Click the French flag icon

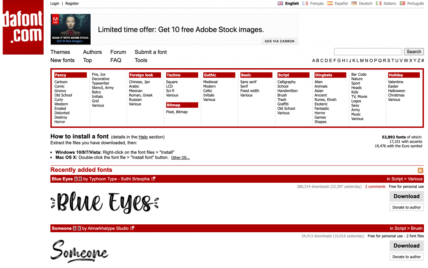[305, 3]
